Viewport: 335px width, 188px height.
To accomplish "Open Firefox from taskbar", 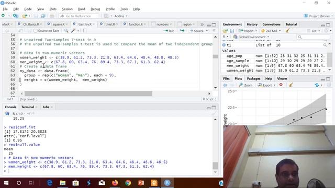I will [115, 183].
